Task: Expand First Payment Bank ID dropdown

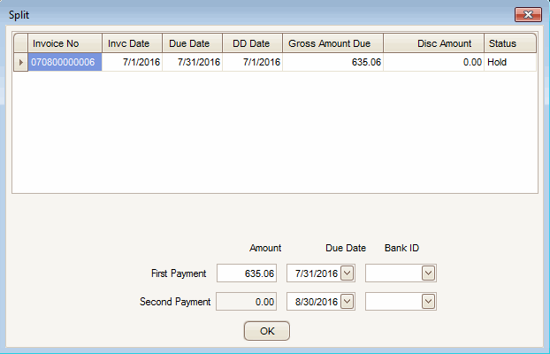Action: [x=428, y=273]
